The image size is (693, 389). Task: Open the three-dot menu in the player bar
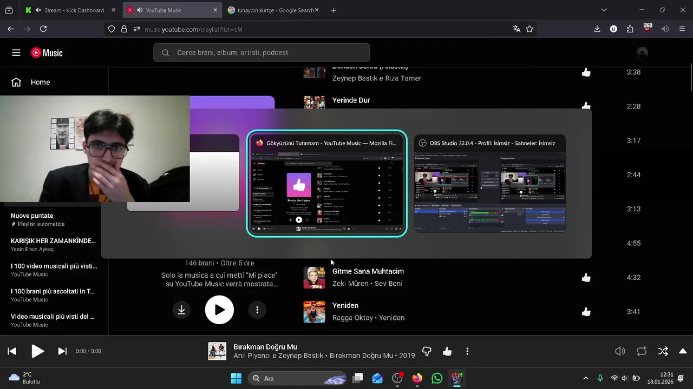pyautogui.click(x=467, y=351)
